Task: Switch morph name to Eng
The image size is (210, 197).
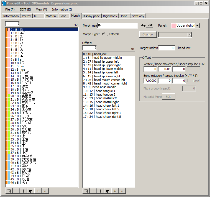Action: pyautogui.click(x=150, y=25)
